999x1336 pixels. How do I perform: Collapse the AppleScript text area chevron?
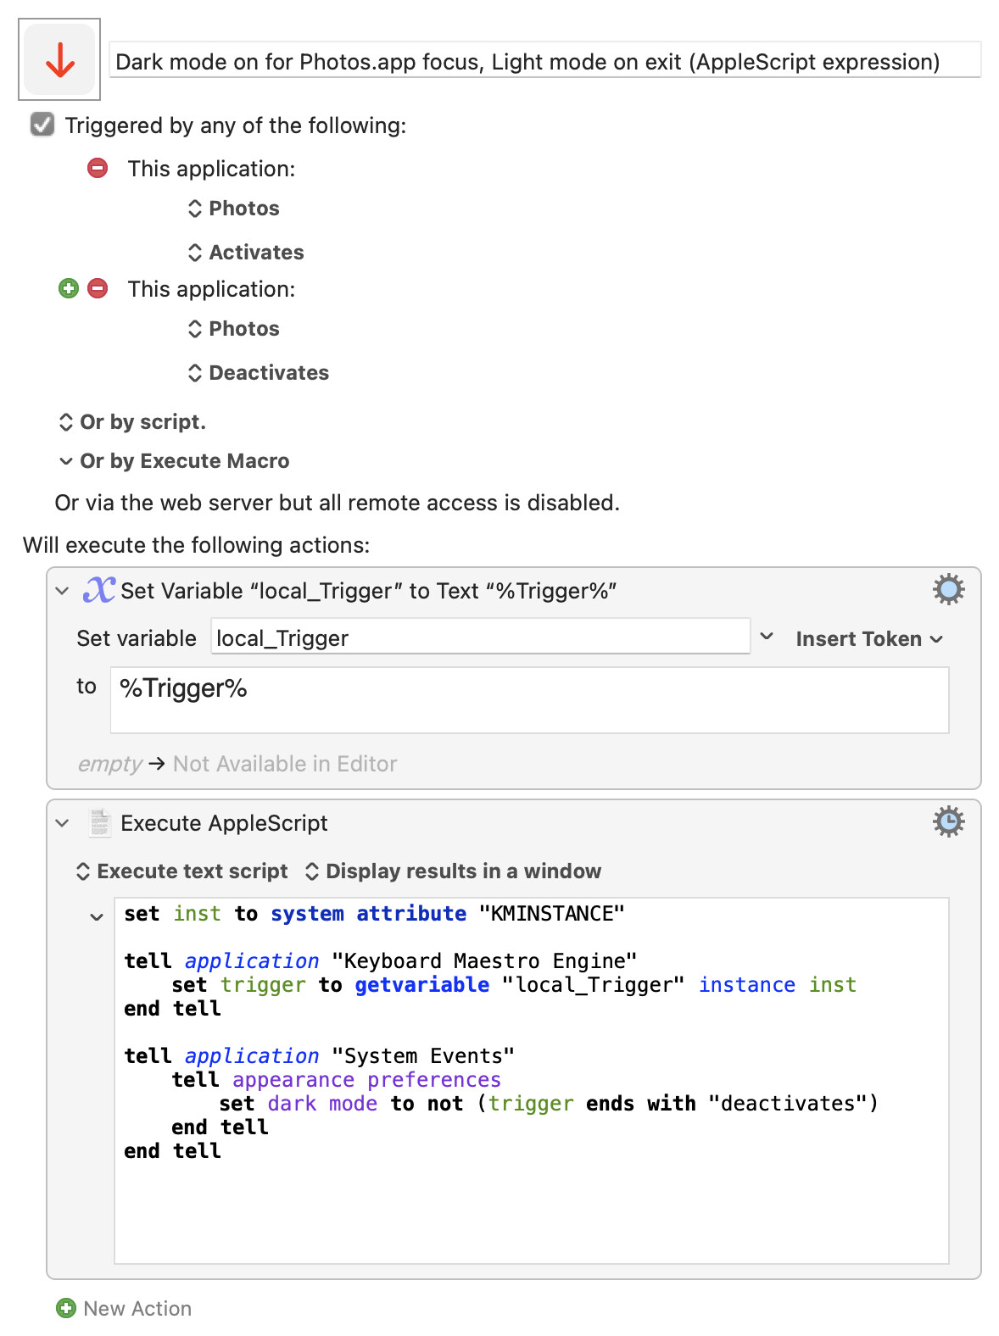tap(97, 916)
